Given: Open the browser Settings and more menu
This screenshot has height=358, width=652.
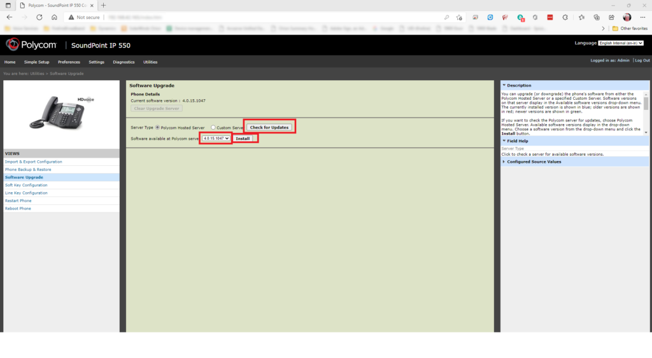Looking at the screenshot, I should (x=643, y=17).
